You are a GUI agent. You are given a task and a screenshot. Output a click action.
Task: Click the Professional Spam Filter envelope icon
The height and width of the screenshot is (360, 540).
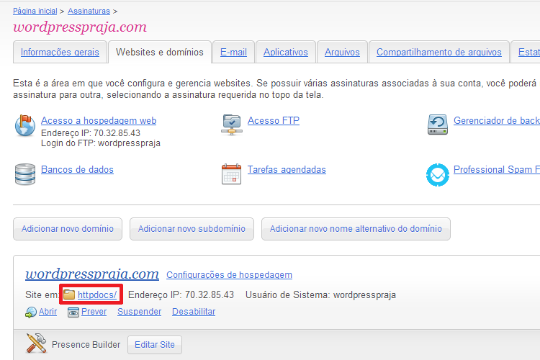tap(438, 175)
